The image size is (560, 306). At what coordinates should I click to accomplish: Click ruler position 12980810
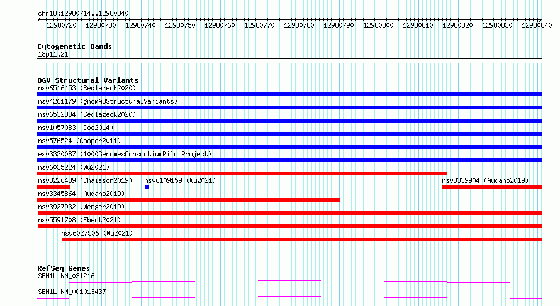tap(418, 25)
